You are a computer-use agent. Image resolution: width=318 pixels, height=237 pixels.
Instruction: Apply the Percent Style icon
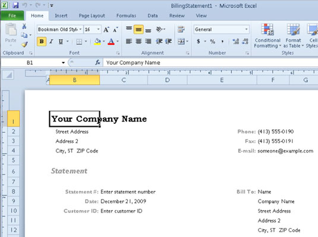pos(212,42)
